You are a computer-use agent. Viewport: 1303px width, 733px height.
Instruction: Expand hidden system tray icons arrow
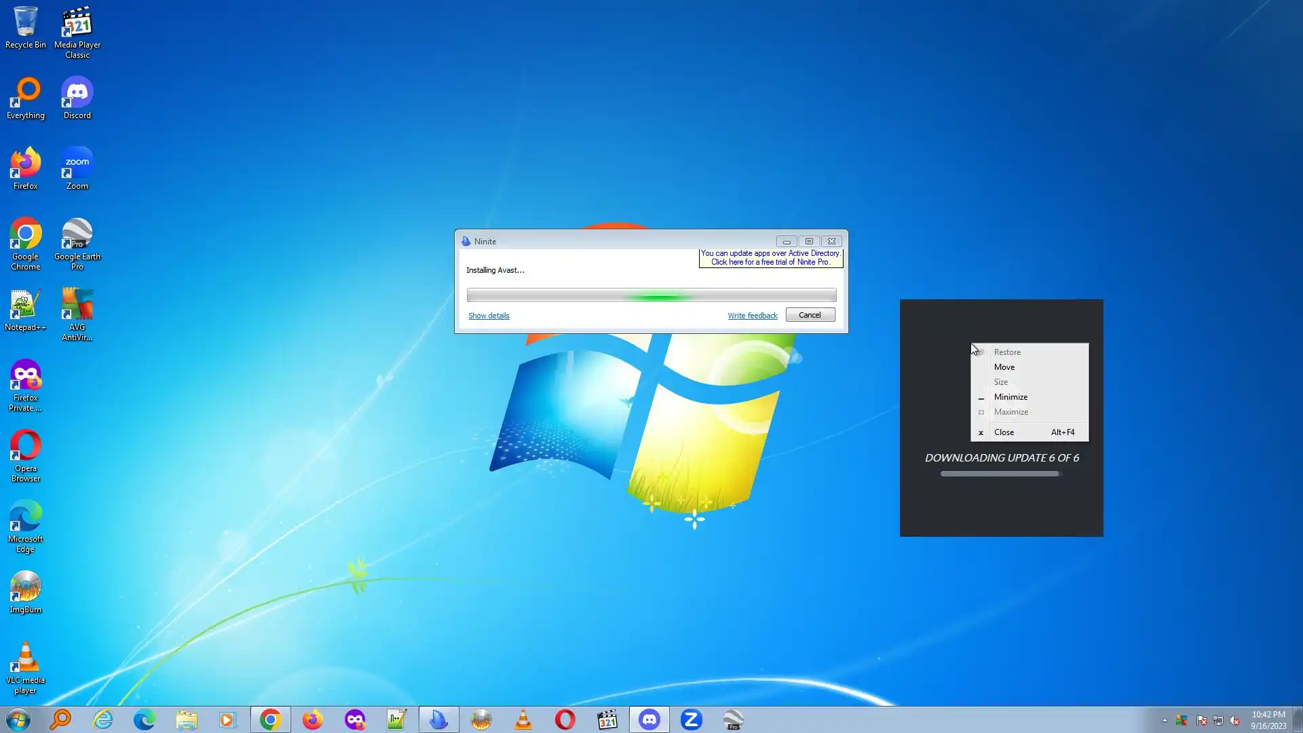click(1165, 720)
